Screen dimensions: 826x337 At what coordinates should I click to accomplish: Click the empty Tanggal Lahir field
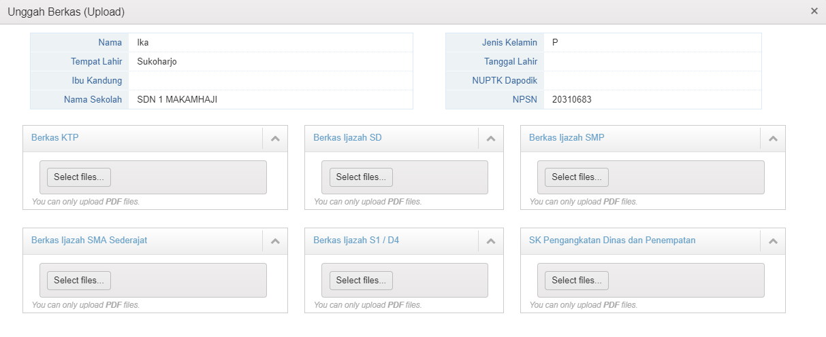pos(652,62)
